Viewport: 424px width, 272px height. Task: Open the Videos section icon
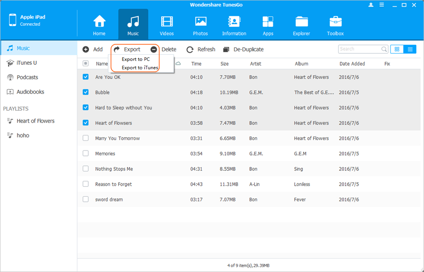click(167, 22)
